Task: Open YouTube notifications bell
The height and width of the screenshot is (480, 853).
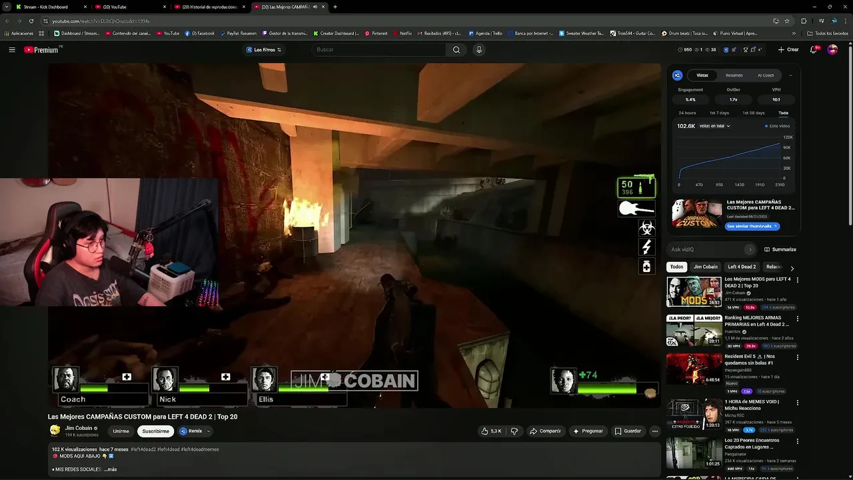Action: [x=814, y=49]
